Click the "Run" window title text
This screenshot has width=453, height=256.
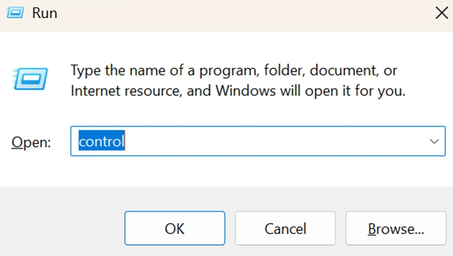tap(44, 13)
